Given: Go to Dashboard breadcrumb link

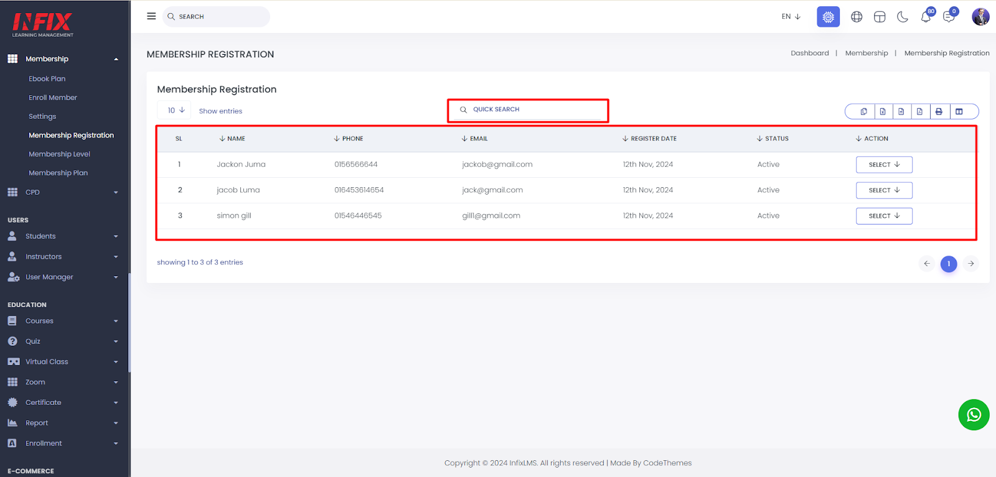Looking at the screenshot, I should [x=810, y=53].
